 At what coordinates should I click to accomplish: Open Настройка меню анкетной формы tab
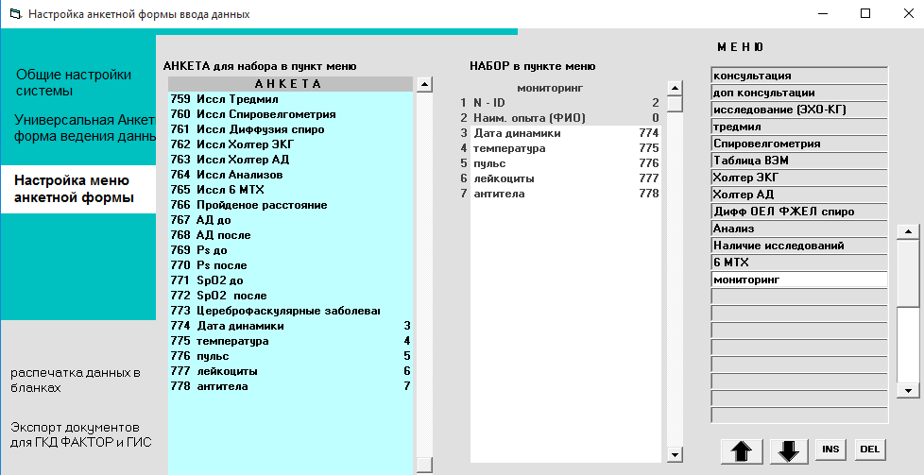click(75, 188)
